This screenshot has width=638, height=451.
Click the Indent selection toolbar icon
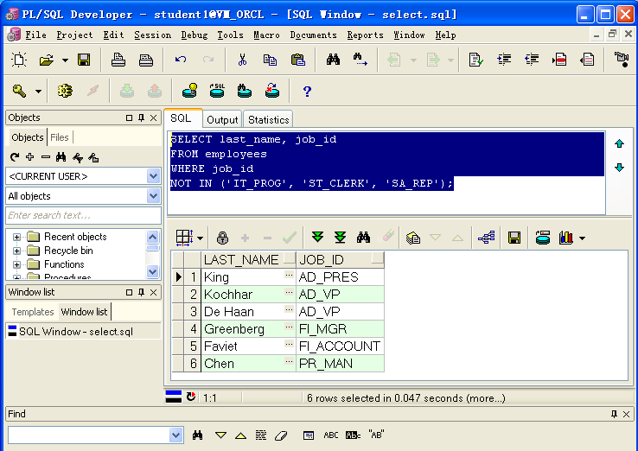pyautogui.click(x=504, y=60)
